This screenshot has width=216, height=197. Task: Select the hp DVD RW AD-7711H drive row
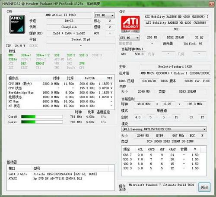tap(60, 178)
